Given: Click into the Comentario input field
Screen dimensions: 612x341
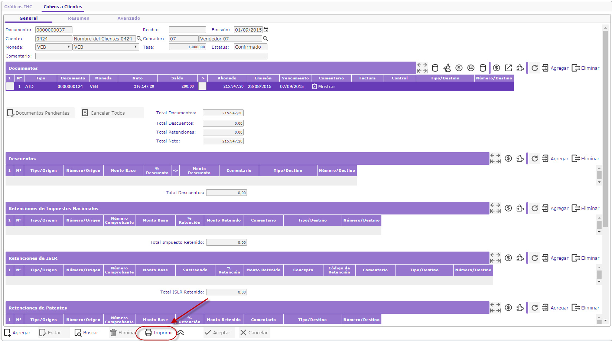Looking at the screenshot, I should 151,56.
